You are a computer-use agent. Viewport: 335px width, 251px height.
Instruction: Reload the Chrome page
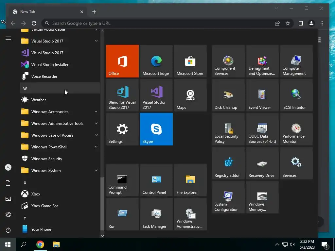pyautogui.click(x=34, y=23)
